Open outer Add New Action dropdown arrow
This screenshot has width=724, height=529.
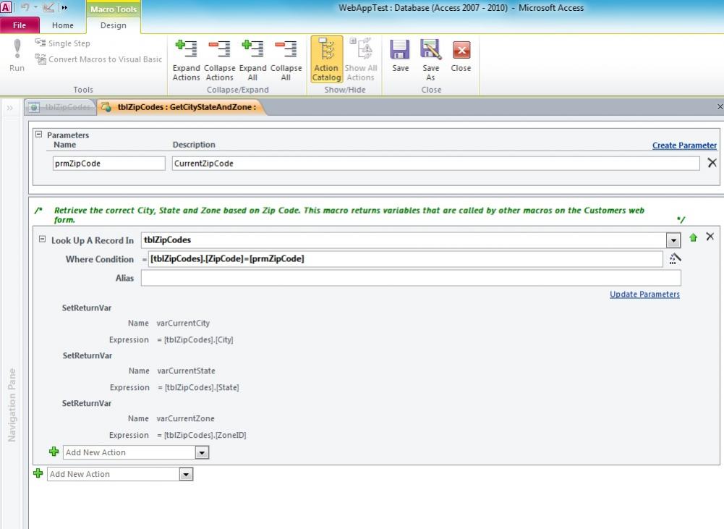point(186,475)
